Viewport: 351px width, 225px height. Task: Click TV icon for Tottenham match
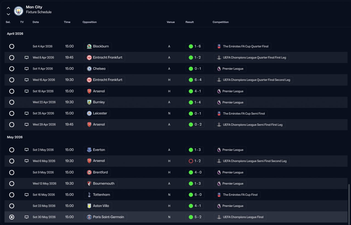tap(27, 195)
